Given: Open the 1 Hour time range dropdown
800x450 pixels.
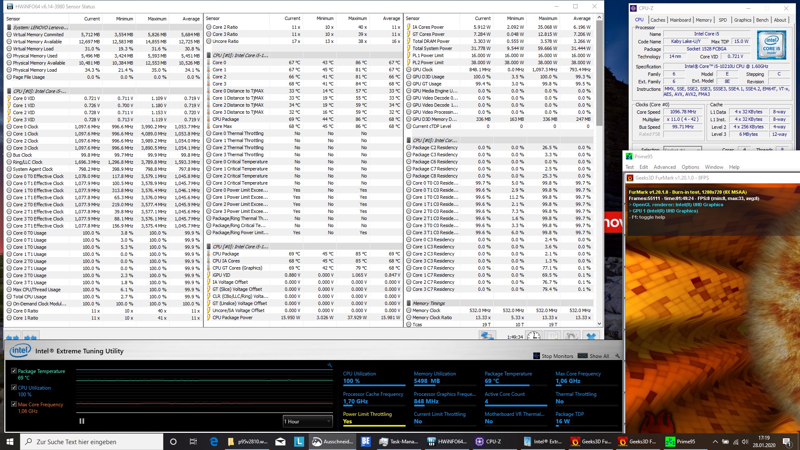Looking at the screenshot, I should [307, 421].
